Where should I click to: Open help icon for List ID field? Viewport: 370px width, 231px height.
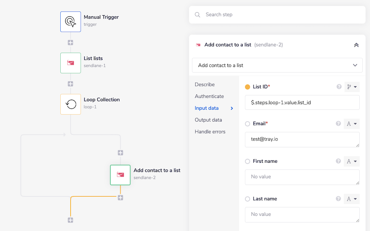pyautogui.click(x=339, y=87)
